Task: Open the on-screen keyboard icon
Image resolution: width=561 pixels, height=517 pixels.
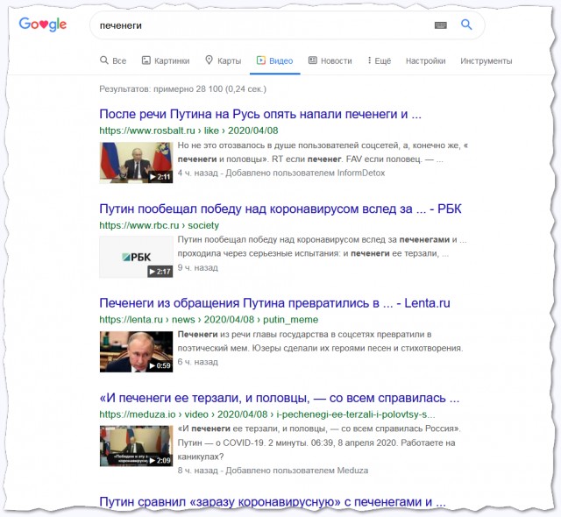Action: (x=440, y=25)
